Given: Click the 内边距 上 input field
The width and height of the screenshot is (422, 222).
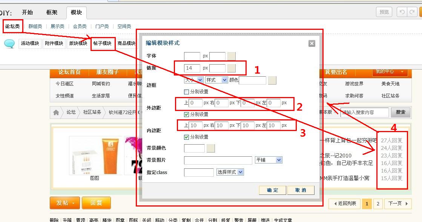Looking at the screenshot, I should (x=195, y=126).
